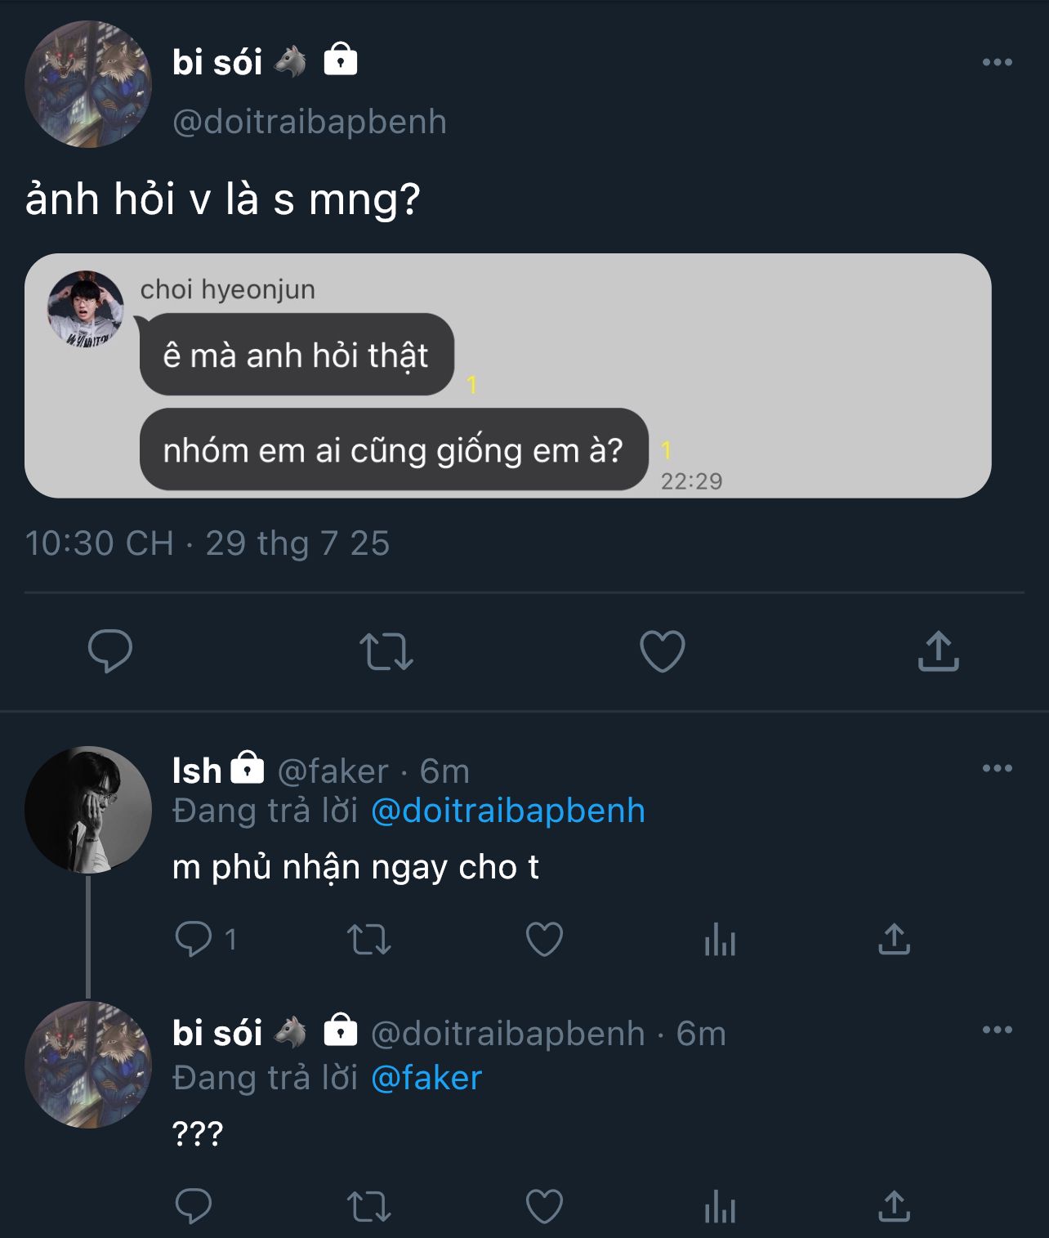1049x1238 pixels.
Task: Like the main tweet with heart icon
Action: coord(662,651)
